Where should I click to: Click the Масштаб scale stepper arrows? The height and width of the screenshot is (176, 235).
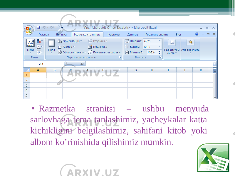tap(159, 53)
